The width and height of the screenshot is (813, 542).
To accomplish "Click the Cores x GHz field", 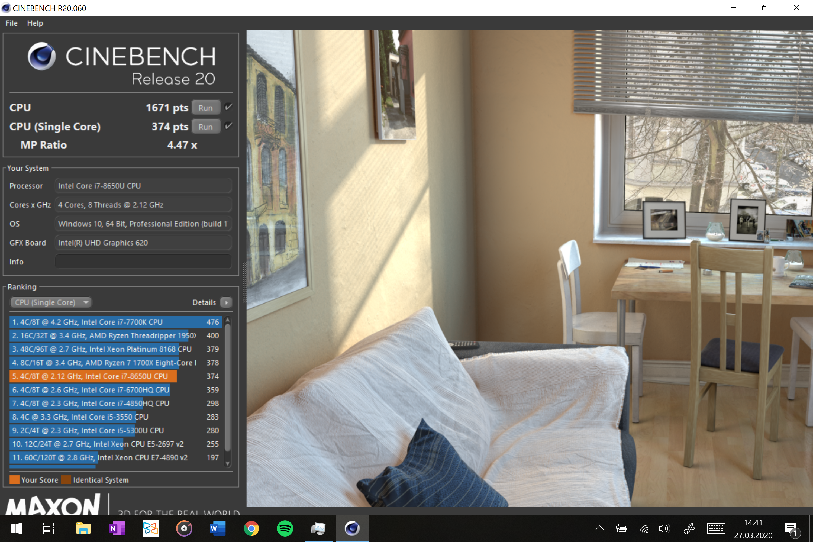I will click(x=143, y=205).
